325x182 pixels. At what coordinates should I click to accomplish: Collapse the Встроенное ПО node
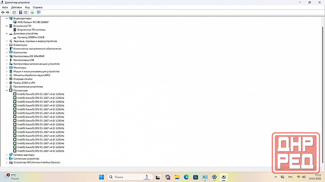pyautogui.click(x=7, y=26)
